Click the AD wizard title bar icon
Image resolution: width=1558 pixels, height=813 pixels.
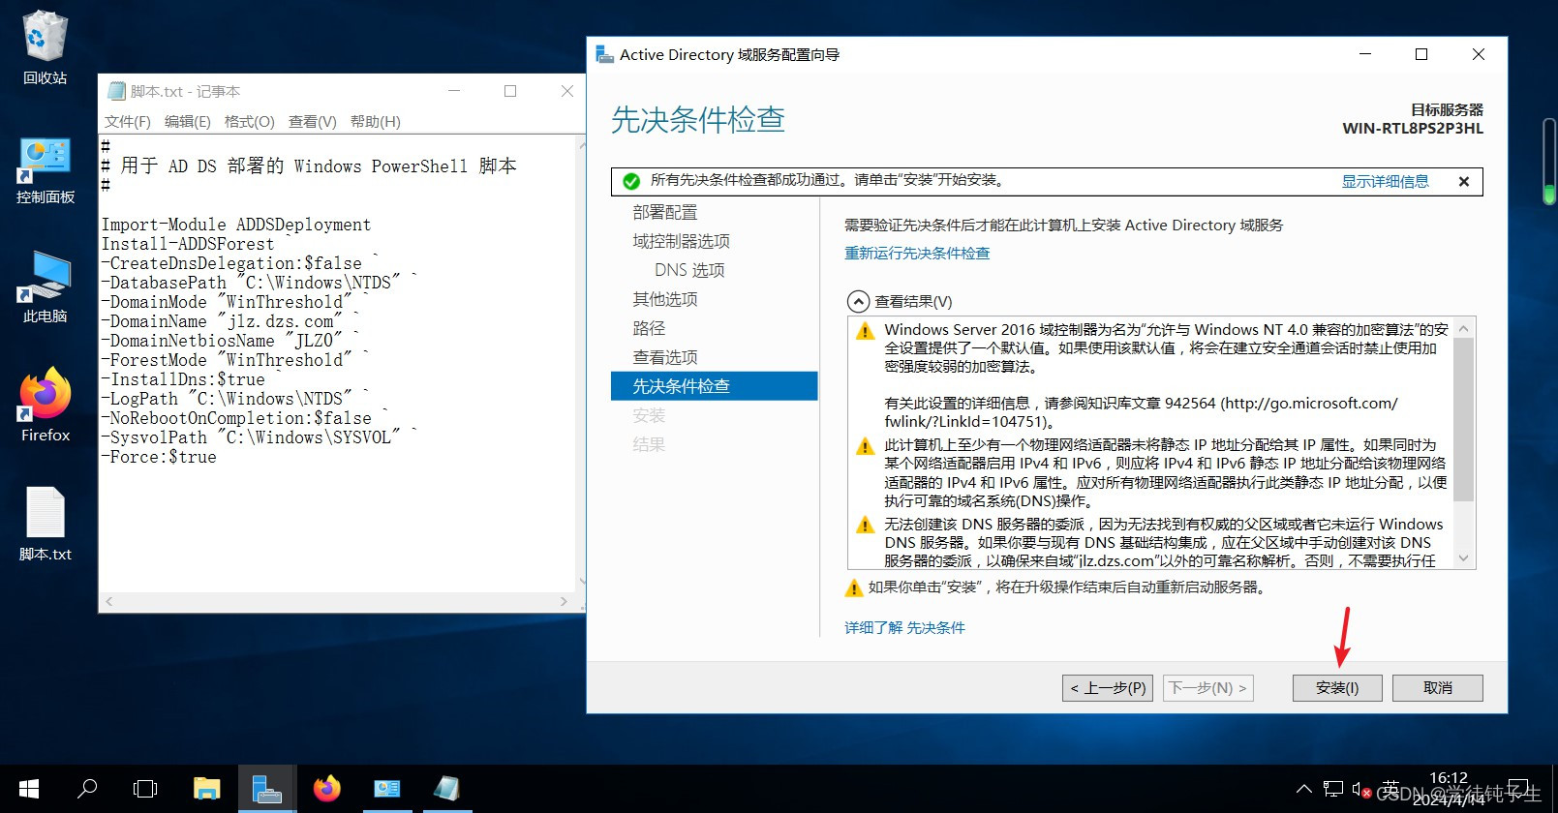(605, 55)
